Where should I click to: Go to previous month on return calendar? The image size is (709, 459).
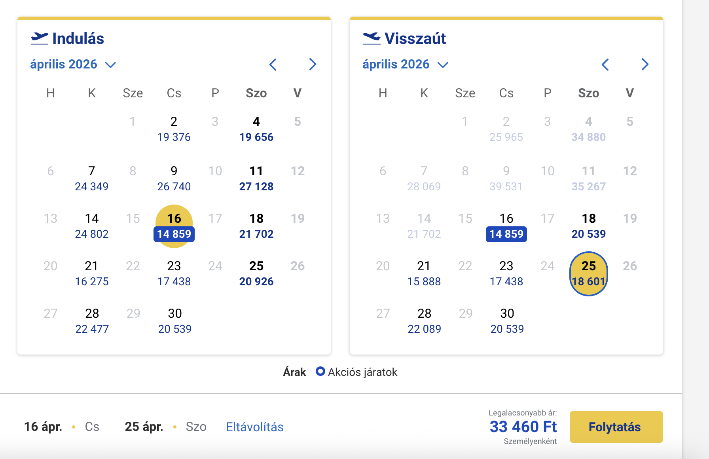click(605, 64)
